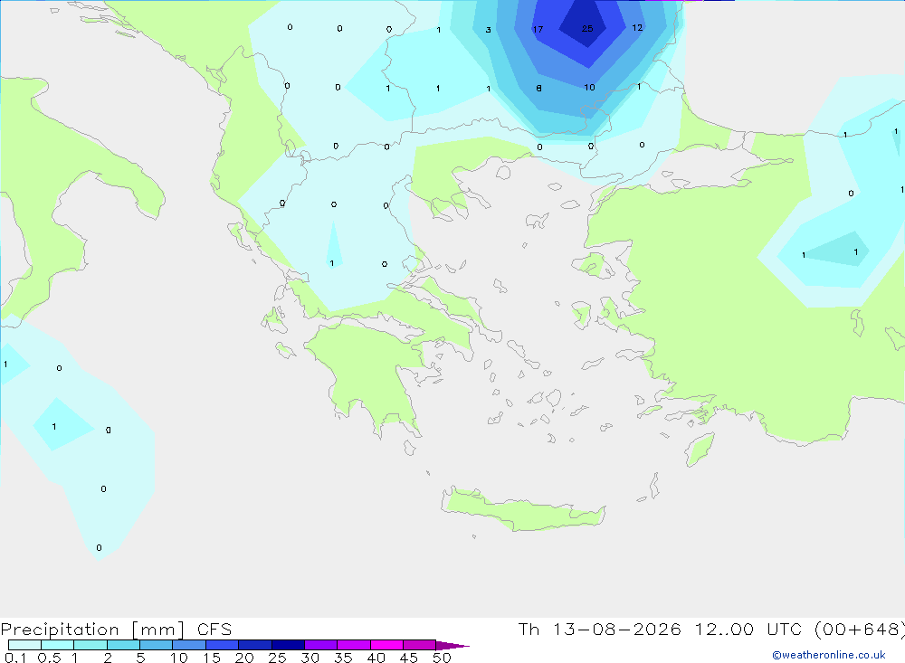Pick the 2–5 mm legend swatch

click(x=123, y=645)
